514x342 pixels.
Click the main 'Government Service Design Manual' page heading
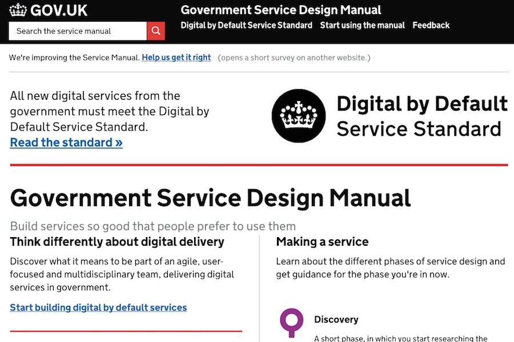pos(210,198)
